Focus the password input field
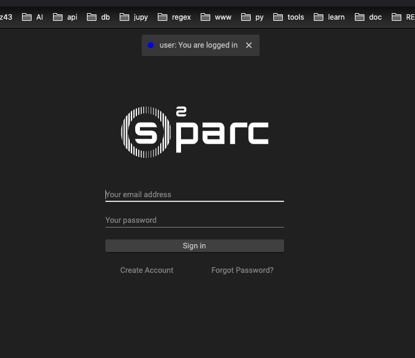The image size is (415, 358). [195, 220]
